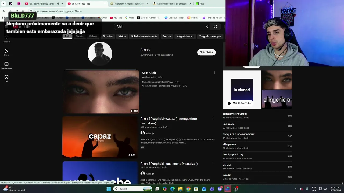
Task: Open the Mis clips bookmark
Action: [193, 18]
